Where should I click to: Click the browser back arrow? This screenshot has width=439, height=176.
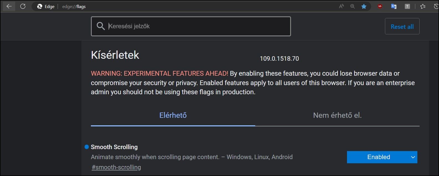9,6
